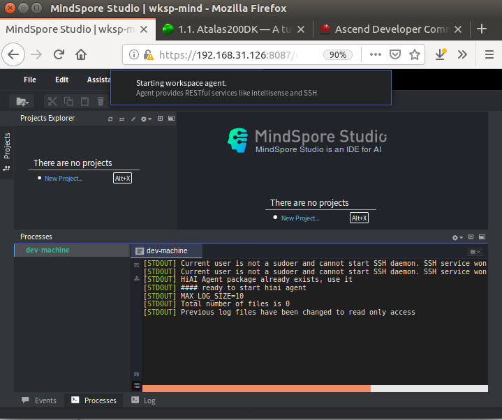
Task: Click the site information icon in URL bar
Action: coord(134,54)
